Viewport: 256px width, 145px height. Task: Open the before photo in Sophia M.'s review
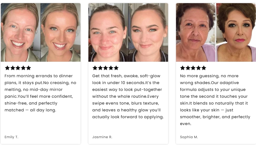(195, 32)
